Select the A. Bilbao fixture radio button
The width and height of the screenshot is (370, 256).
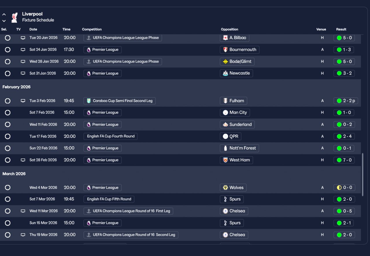[x=8, y=38]
